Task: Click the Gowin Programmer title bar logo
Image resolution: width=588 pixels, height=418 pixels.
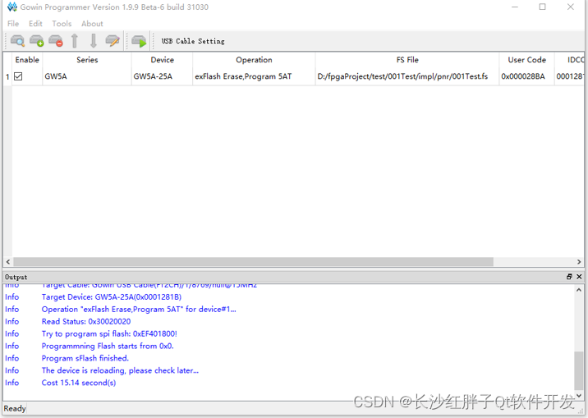Action: (x=12, y=7)
